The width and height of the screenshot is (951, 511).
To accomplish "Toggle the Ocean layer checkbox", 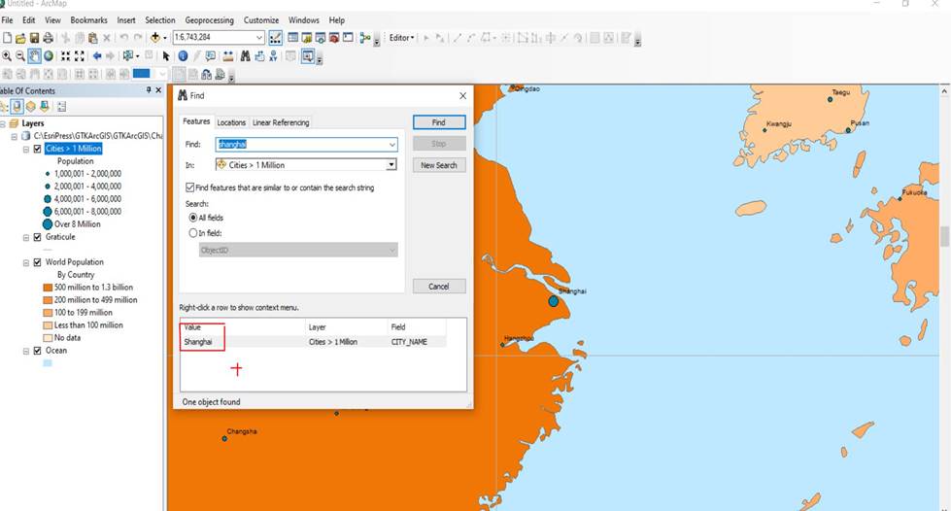I will point(38,351).
